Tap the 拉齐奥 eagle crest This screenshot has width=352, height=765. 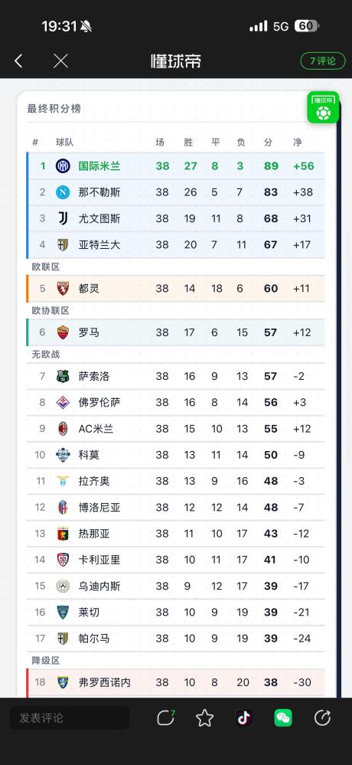click(x=63, y=481)
